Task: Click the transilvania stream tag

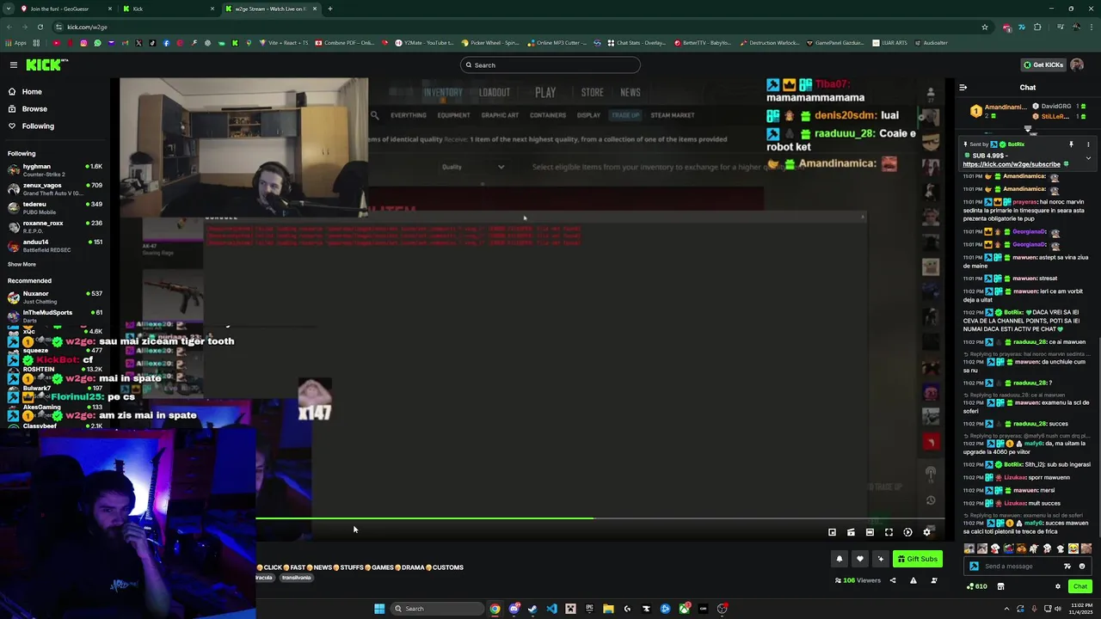Action: 296,578
